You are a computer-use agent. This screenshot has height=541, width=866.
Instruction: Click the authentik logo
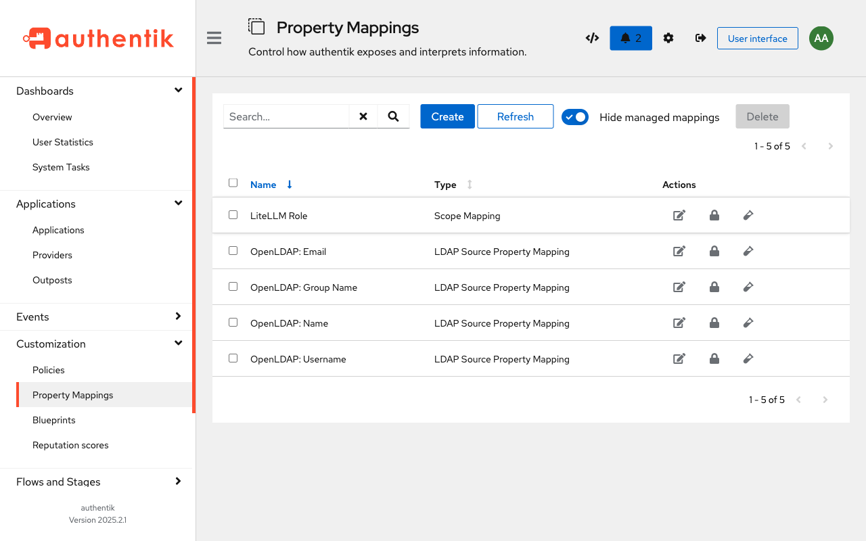pos(98,39)
